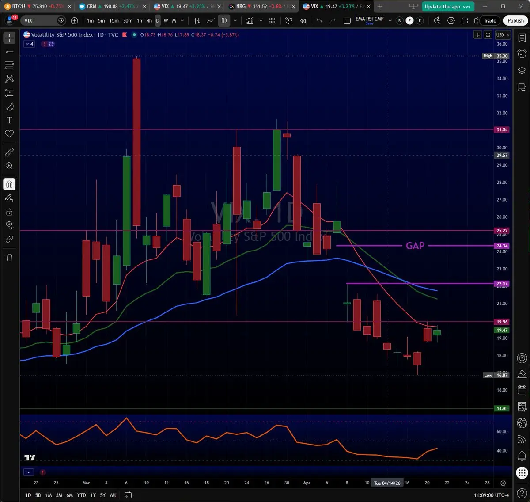
Task: Switch to the CRM tab
Action: coord(112,6)
